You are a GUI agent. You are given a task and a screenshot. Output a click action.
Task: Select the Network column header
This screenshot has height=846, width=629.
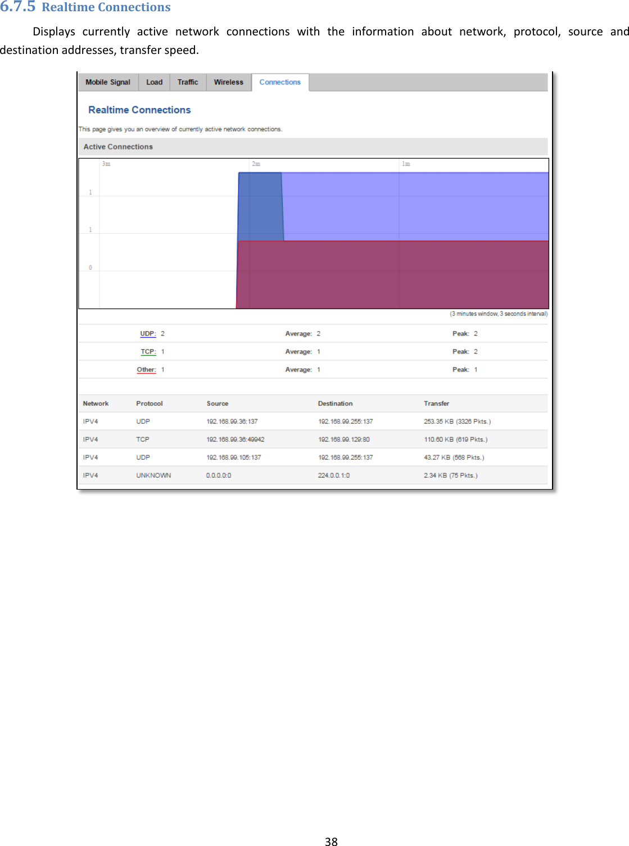click(96, 403)
